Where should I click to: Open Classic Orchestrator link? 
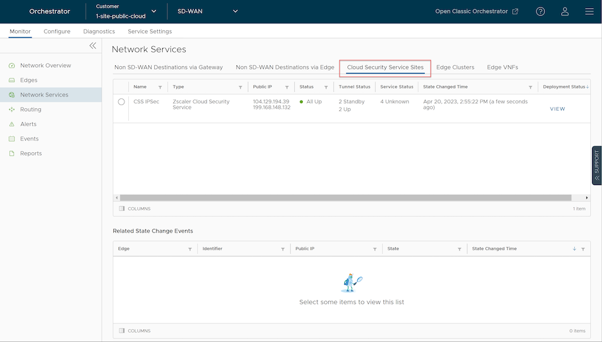pyautogui.click(x=476, y=11)
